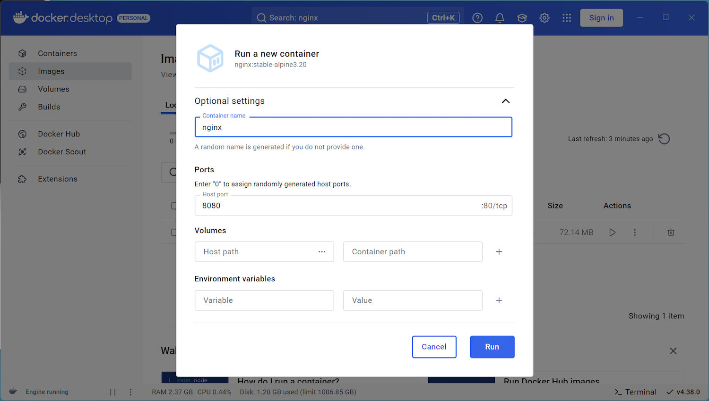Click the Showing 1 item text
The width and height of the screenshot is (709, 401).
656,316
